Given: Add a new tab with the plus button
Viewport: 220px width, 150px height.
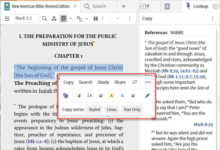Looking at the screenshot, I should click(123, 6).
